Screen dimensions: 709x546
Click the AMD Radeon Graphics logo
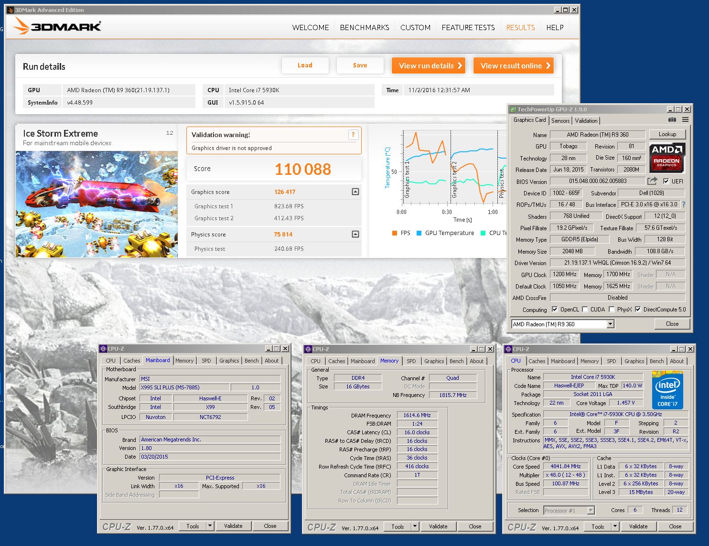coord(667,158)
